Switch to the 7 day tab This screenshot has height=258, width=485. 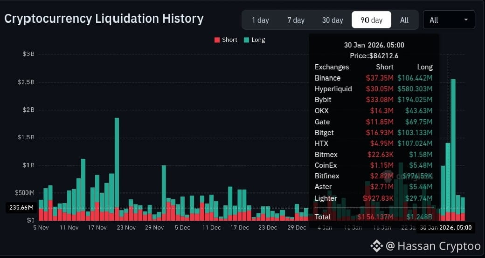pyautogui.click(x=296, y=20)
